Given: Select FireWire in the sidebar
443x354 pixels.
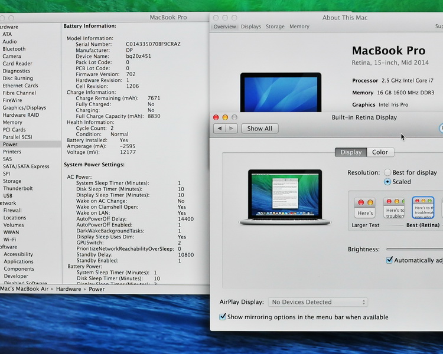Looking at the screenshot, I should (12, 100).
